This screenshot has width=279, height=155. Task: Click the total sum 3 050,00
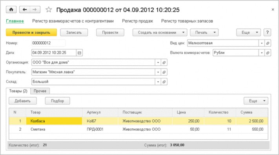pos(177,145)
